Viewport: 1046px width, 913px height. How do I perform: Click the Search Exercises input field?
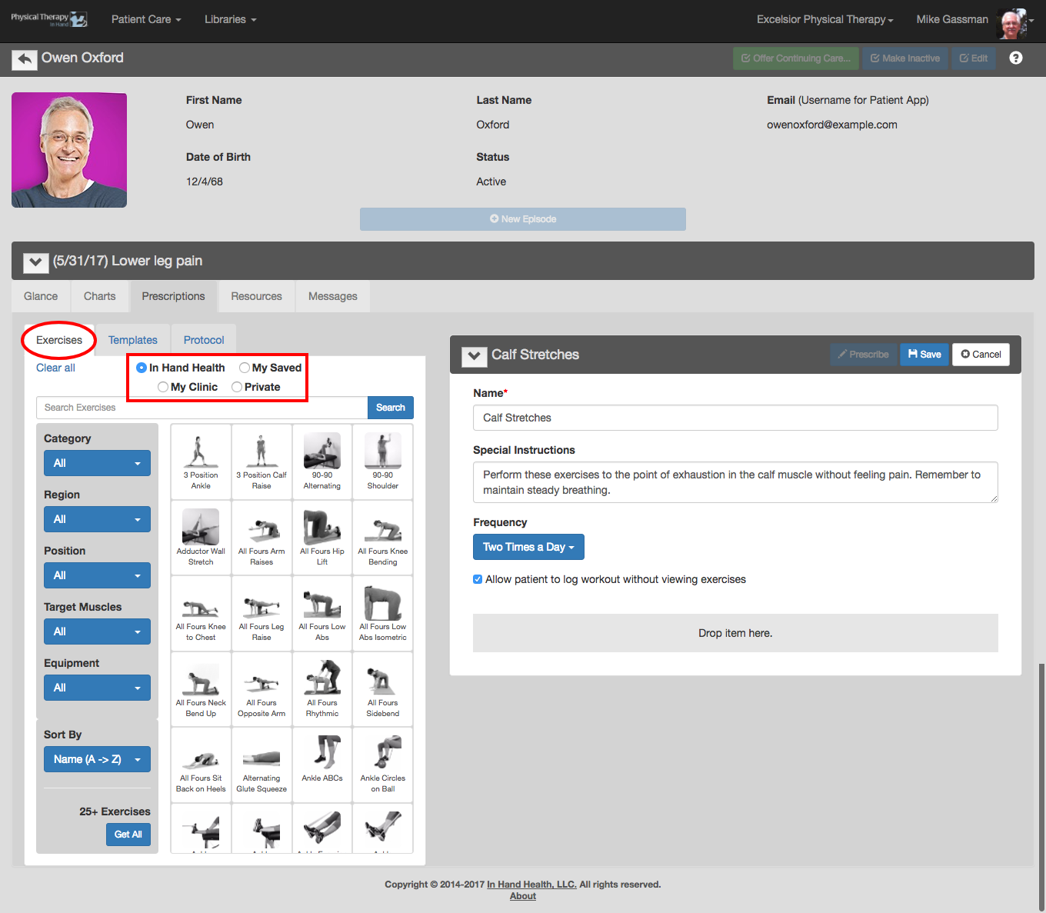202,408
